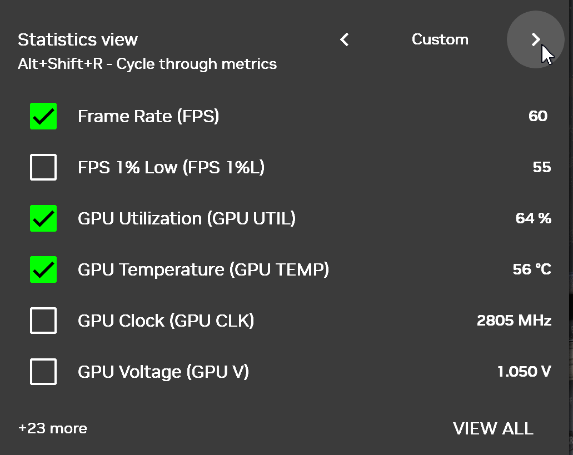
Task: Uncheck the GPU Utilization checkbox
Action: click(43, 218)
